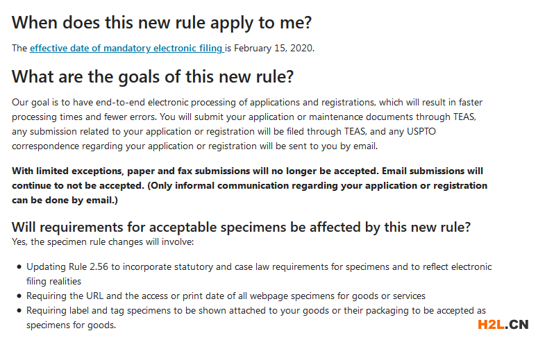Click the words 'specimens for goods.' in the last bullet
Image resolution: width=538 pixels, height=340 pixels.
click(x=71, y=325)
